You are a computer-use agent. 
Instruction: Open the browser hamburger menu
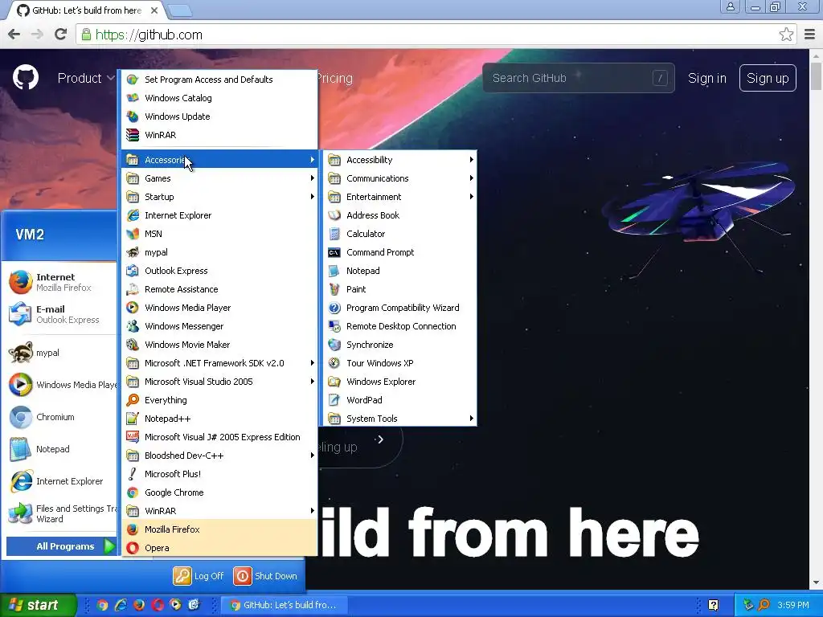click(x=810, y=35)
